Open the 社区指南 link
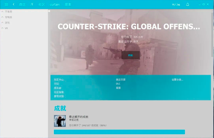 [59, 92]
